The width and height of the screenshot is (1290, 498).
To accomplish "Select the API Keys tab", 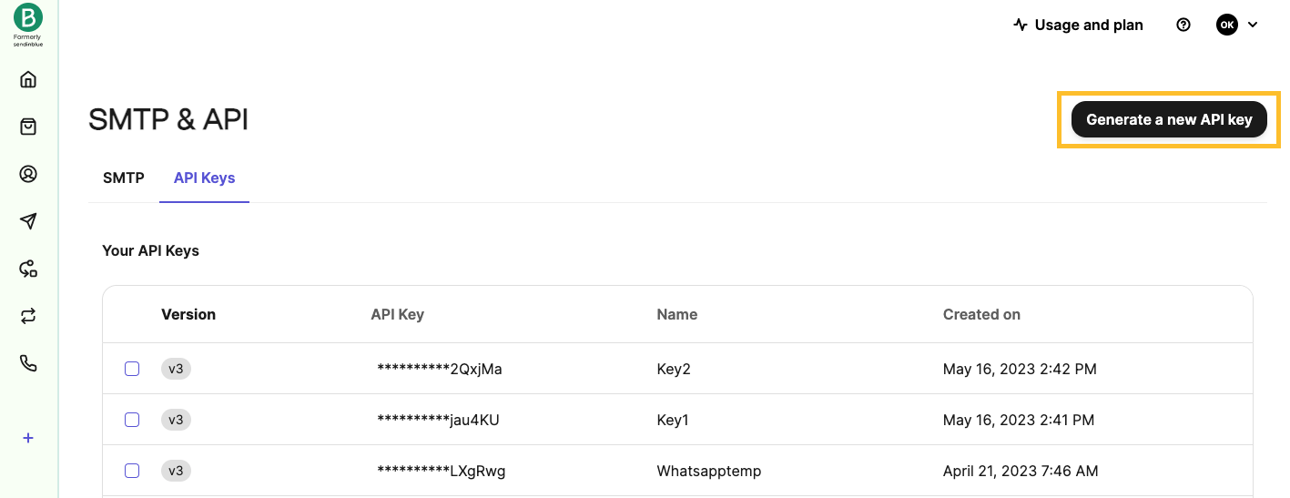I will pos(204,178).
